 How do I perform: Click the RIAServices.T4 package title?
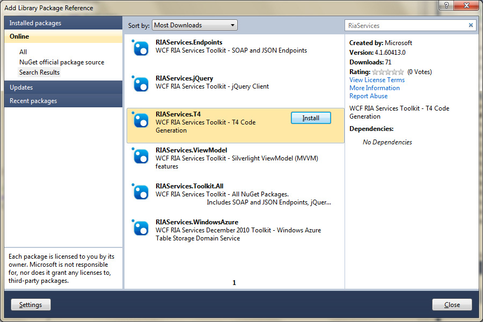point(178,114)
